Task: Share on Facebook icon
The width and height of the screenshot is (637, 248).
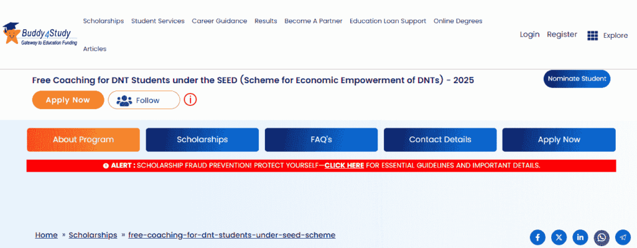Action: 537,237
